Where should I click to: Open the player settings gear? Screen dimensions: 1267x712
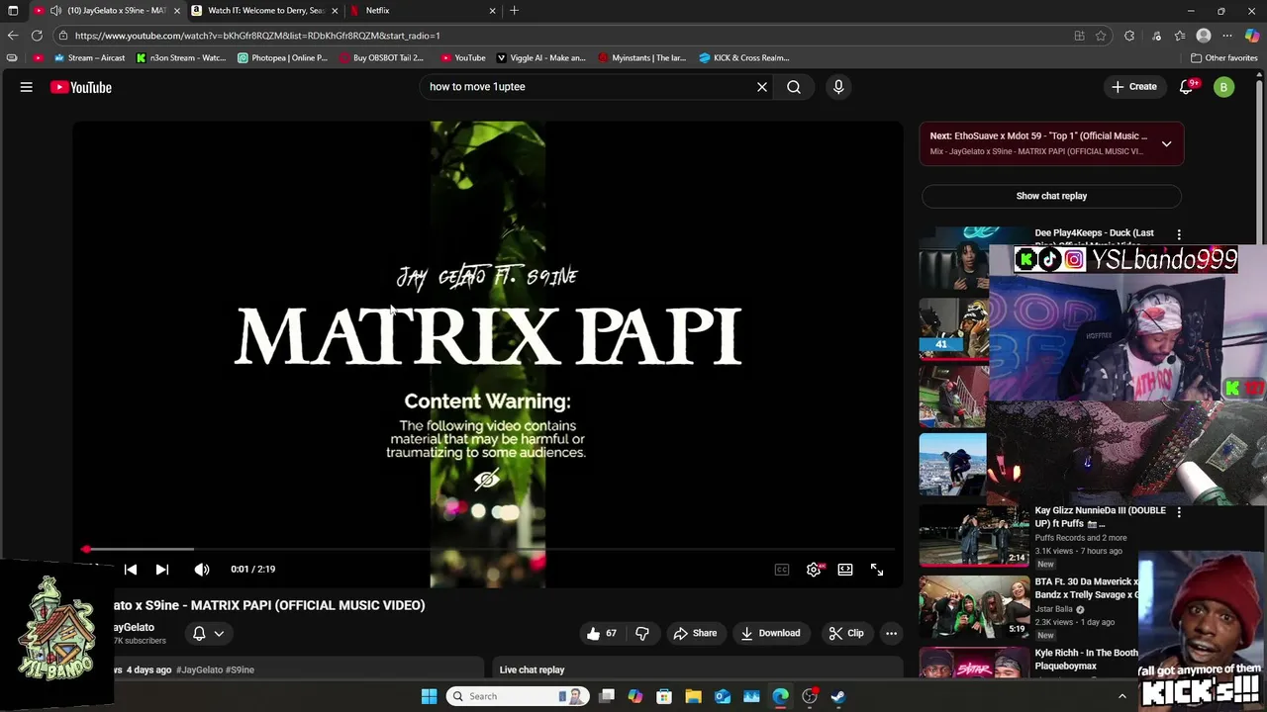814,570
